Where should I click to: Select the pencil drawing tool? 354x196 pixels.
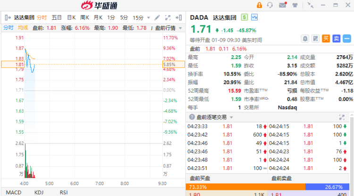click(x=157, y=17)
